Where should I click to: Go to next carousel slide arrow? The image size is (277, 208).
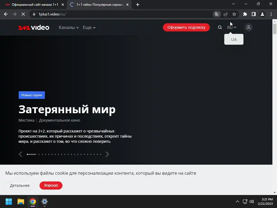pos(107,154)
